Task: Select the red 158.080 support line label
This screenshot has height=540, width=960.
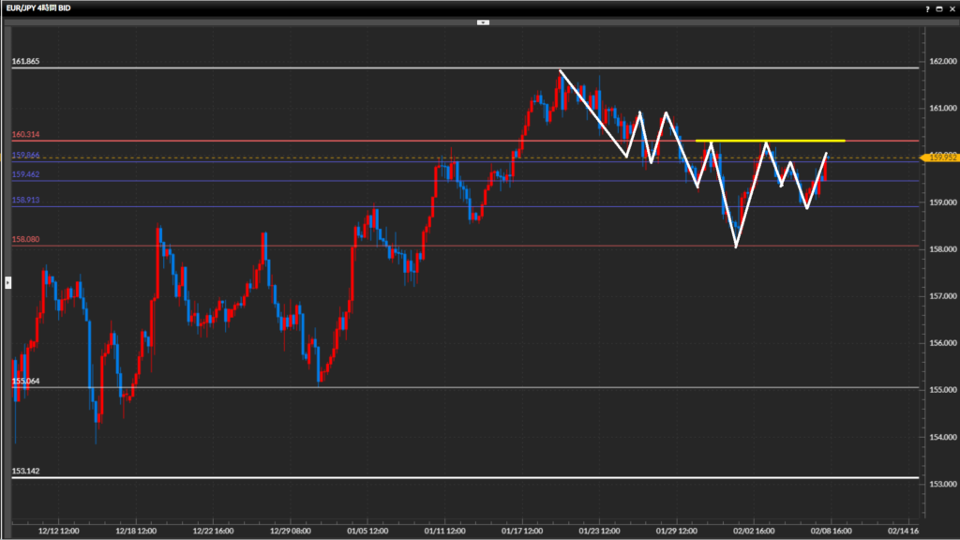Action: [25, 240]
